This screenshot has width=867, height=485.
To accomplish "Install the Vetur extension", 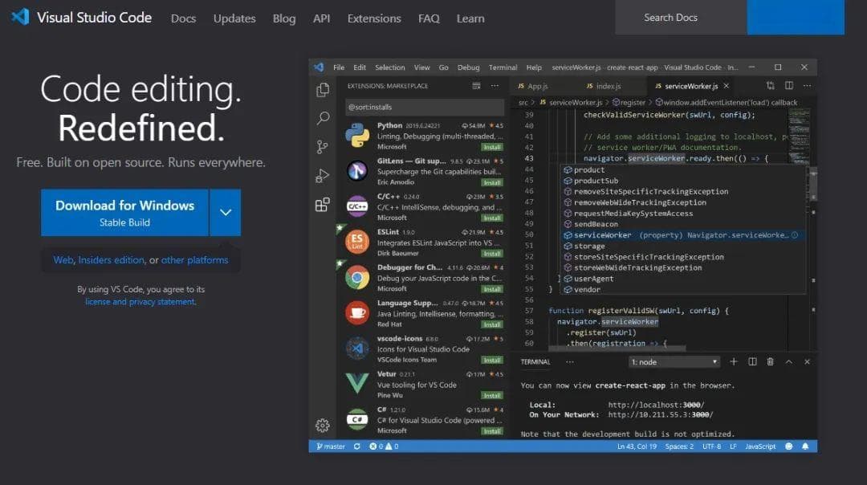I will pyautogui.click(x=491, y=395).
